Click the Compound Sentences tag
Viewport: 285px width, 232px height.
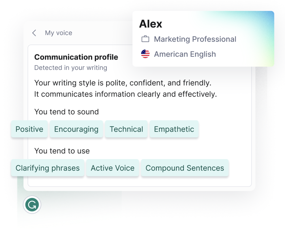click(185, 168)
